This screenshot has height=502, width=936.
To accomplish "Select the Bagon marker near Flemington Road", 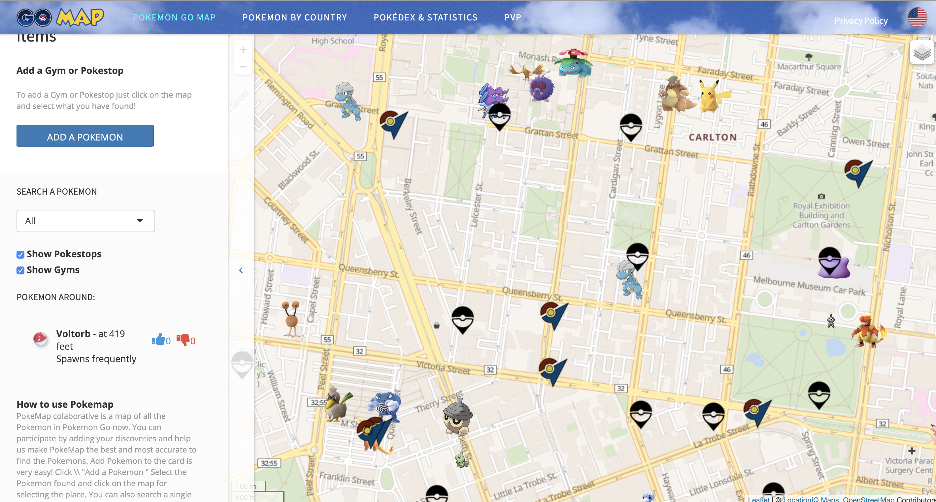I will [348, 101].
